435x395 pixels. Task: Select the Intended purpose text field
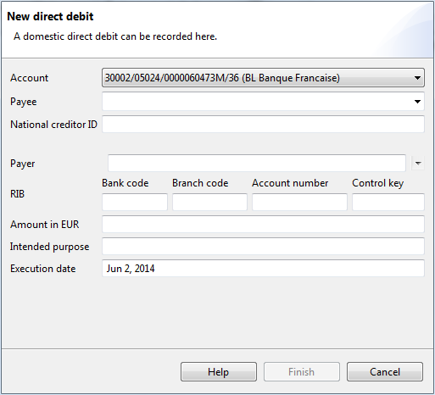[263, 247]
